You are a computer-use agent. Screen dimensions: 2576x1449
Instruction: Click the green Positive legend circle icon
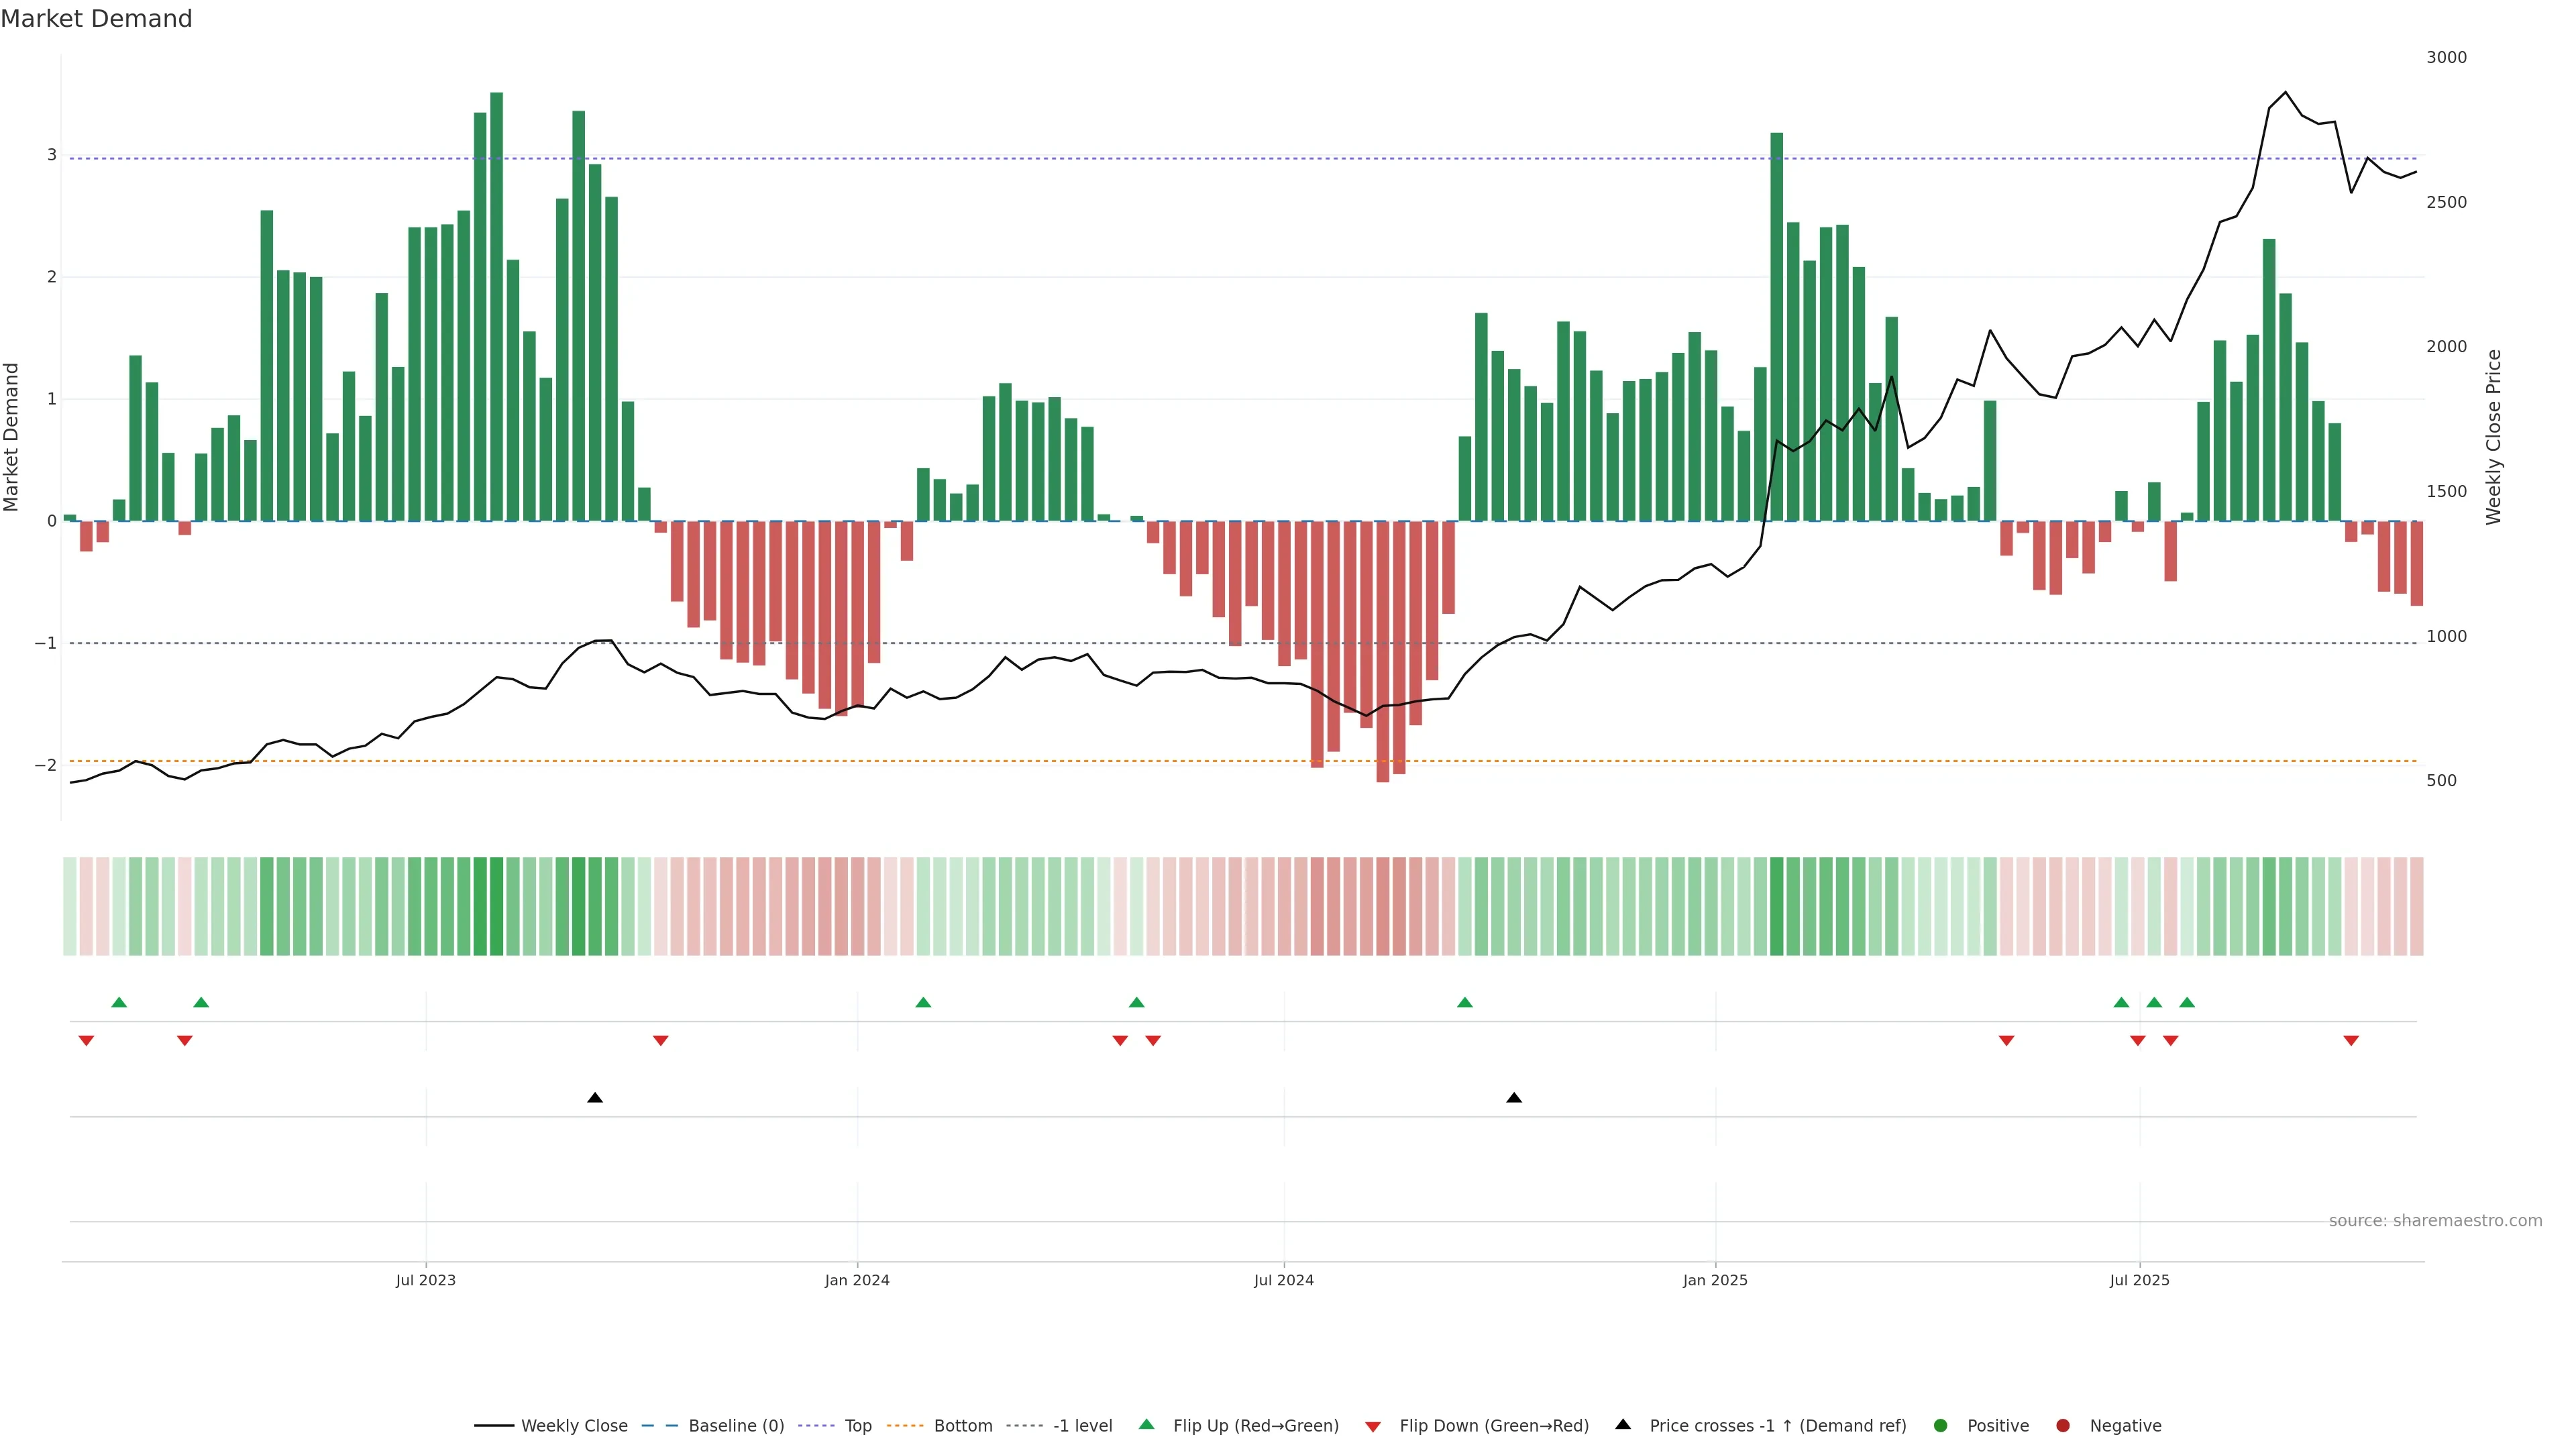(1940, 1425)
